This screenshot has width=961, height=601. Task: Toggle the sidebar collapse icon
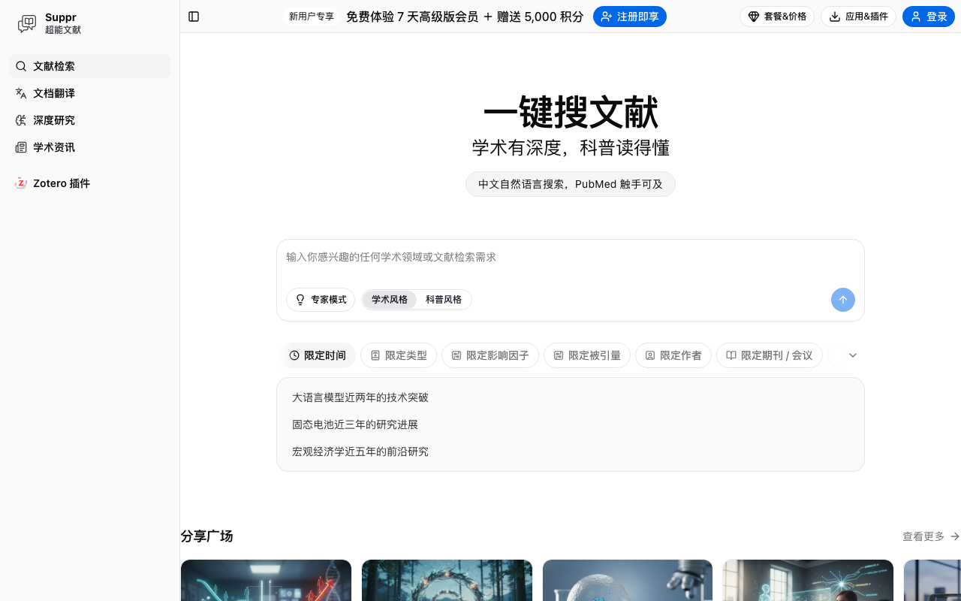(x=194, y=17)
